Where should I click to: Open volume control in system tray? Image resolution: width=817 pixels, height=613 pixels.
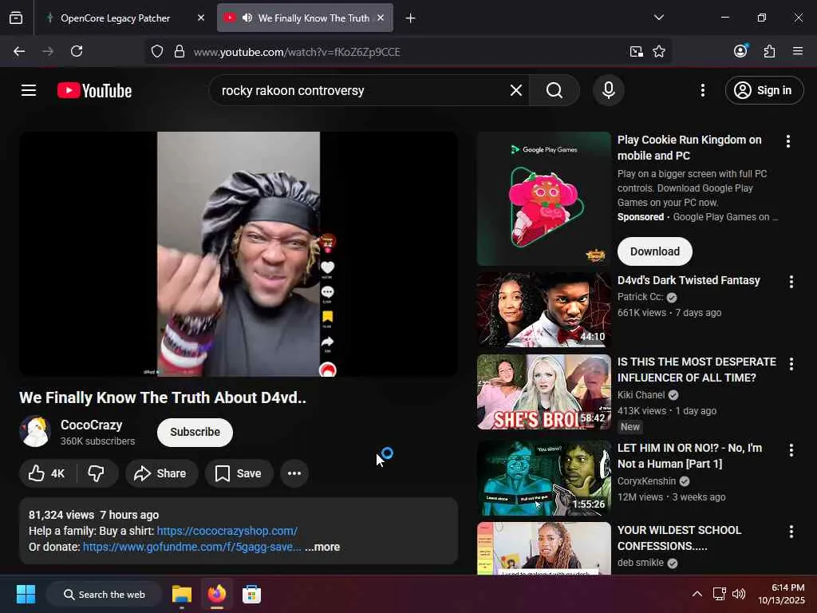coord(738,594)
